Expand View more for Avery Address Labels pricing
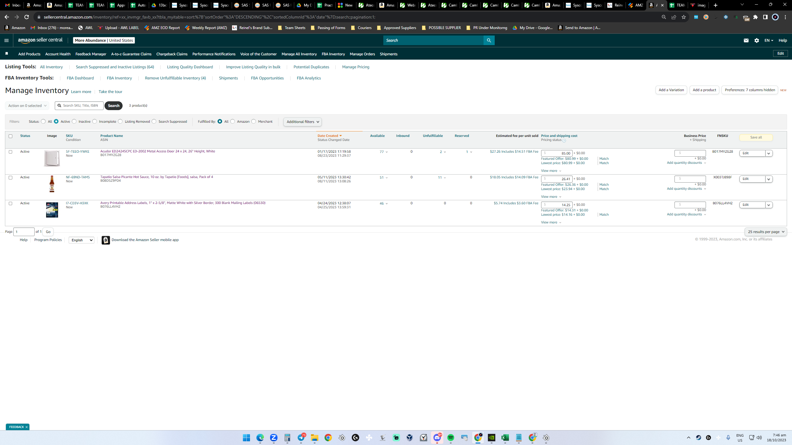 click(551, 222)
